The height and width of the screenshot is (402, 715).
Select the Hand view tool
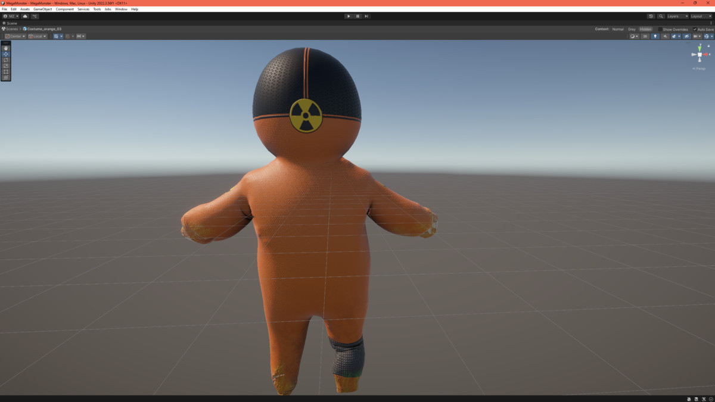click(x=6, y=48)
